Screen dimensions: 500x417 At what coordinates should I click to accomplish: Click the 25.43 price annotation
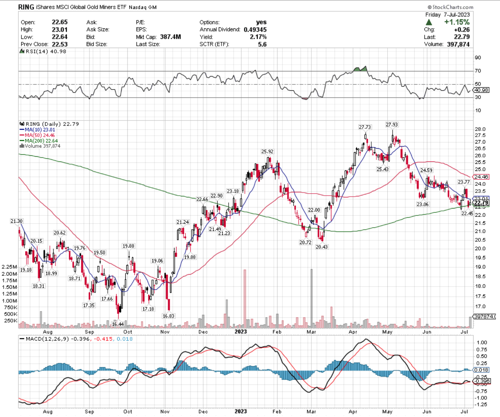pos(382,169)
